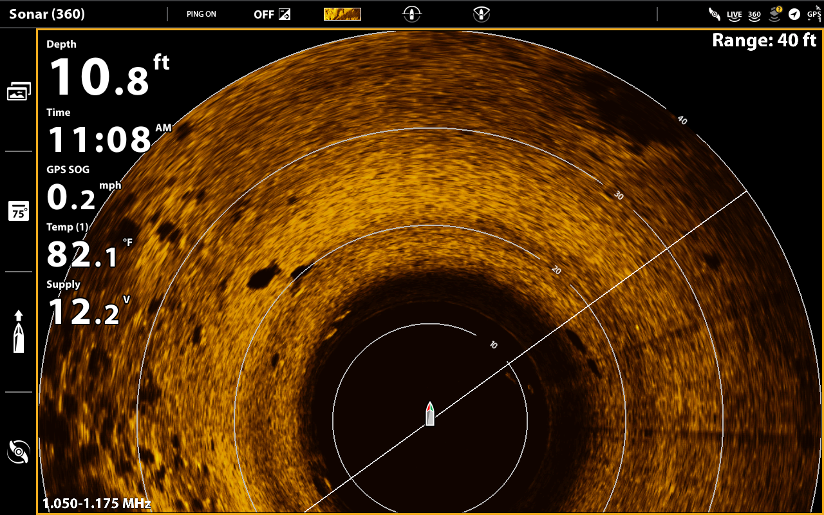Open the sonar source warning icon
Image resolution: width=824 pixels, height=515 pixels.
point(775,14)
